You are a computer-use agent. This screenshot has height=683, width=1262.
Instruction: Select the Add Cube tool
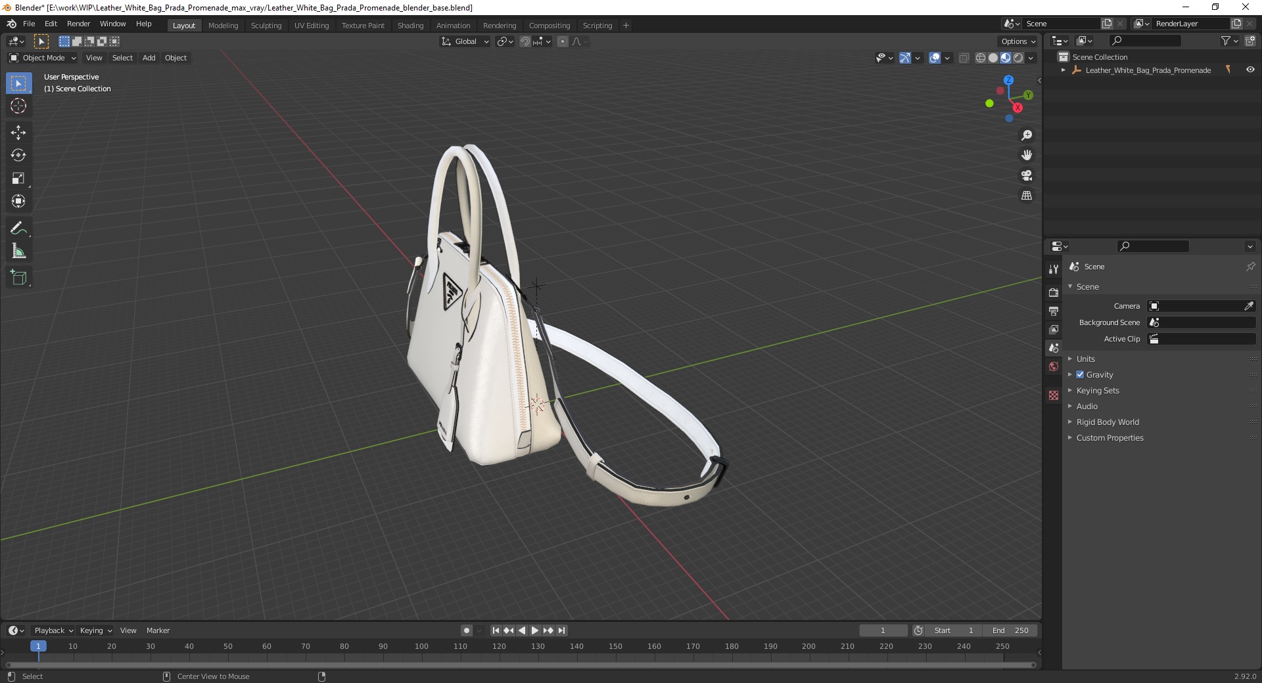click(x=18, y=278)
